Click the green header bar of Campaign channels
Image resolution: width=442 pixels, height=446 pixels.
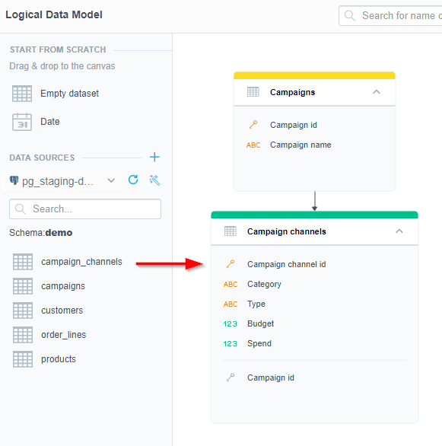coord(314,215)
